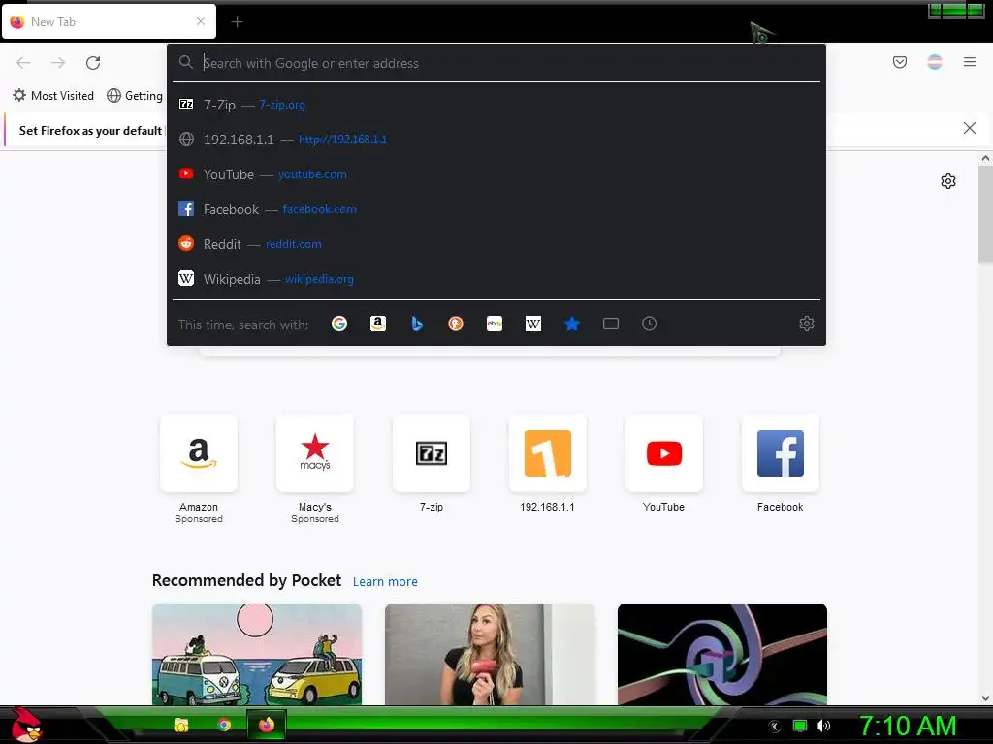The height and width of the screenshot is (744, 993).
Task: Open the Getting Started bookmark
Action: coord(135,96)
